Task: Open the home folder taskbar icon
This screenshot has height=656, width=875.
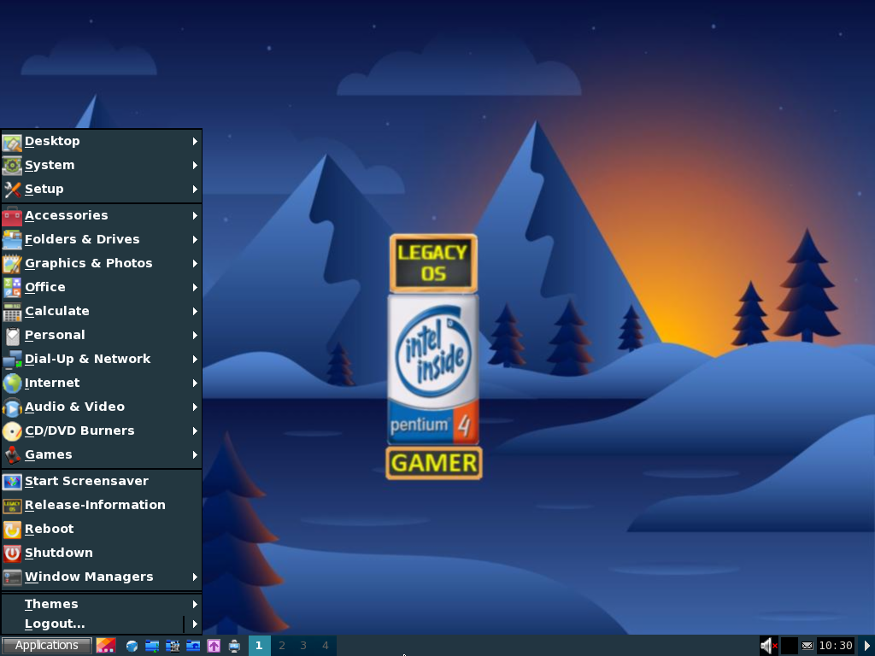Action: tap(193, 646)
